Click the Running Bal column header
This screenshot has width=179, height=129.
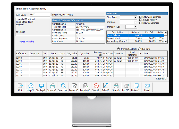click(96, 54)
